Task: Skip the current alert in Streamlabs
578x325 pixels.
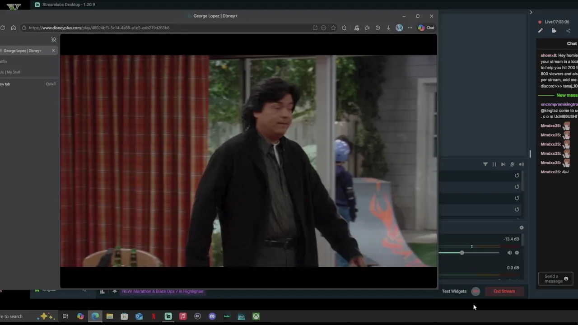Action: [x=503, y=164]
